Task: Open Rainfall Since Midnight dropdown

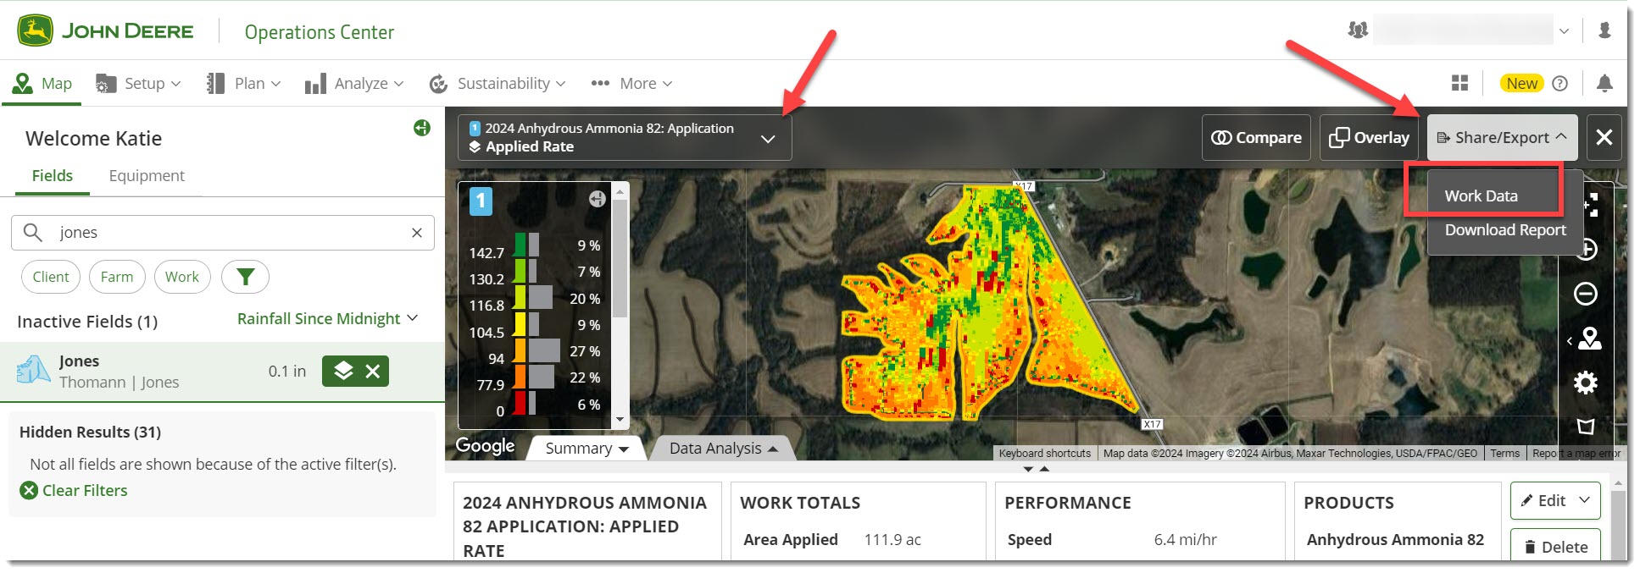Action: 327,319
